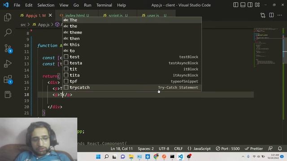This screenshot has height=161, width=287.
Task: Click the breadcrumb symbol cube icon
Action: pyautogui.click(x=57, y=25)
